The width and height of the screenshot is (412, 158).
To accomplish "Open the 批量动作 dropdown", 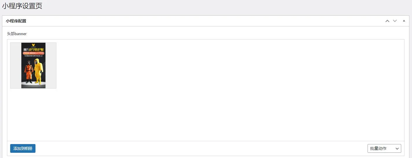I will (x=384, y=148).
